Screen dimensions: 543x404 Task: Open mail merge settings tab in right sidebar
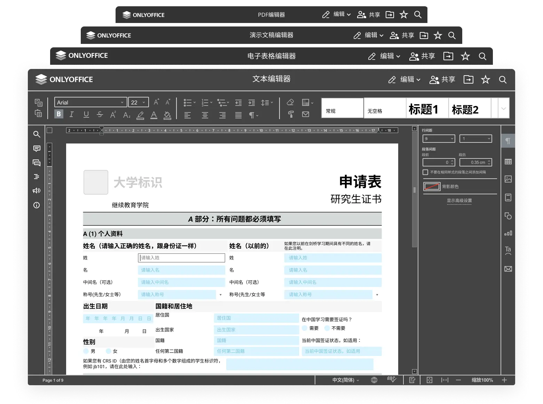[x=508, y=269]
